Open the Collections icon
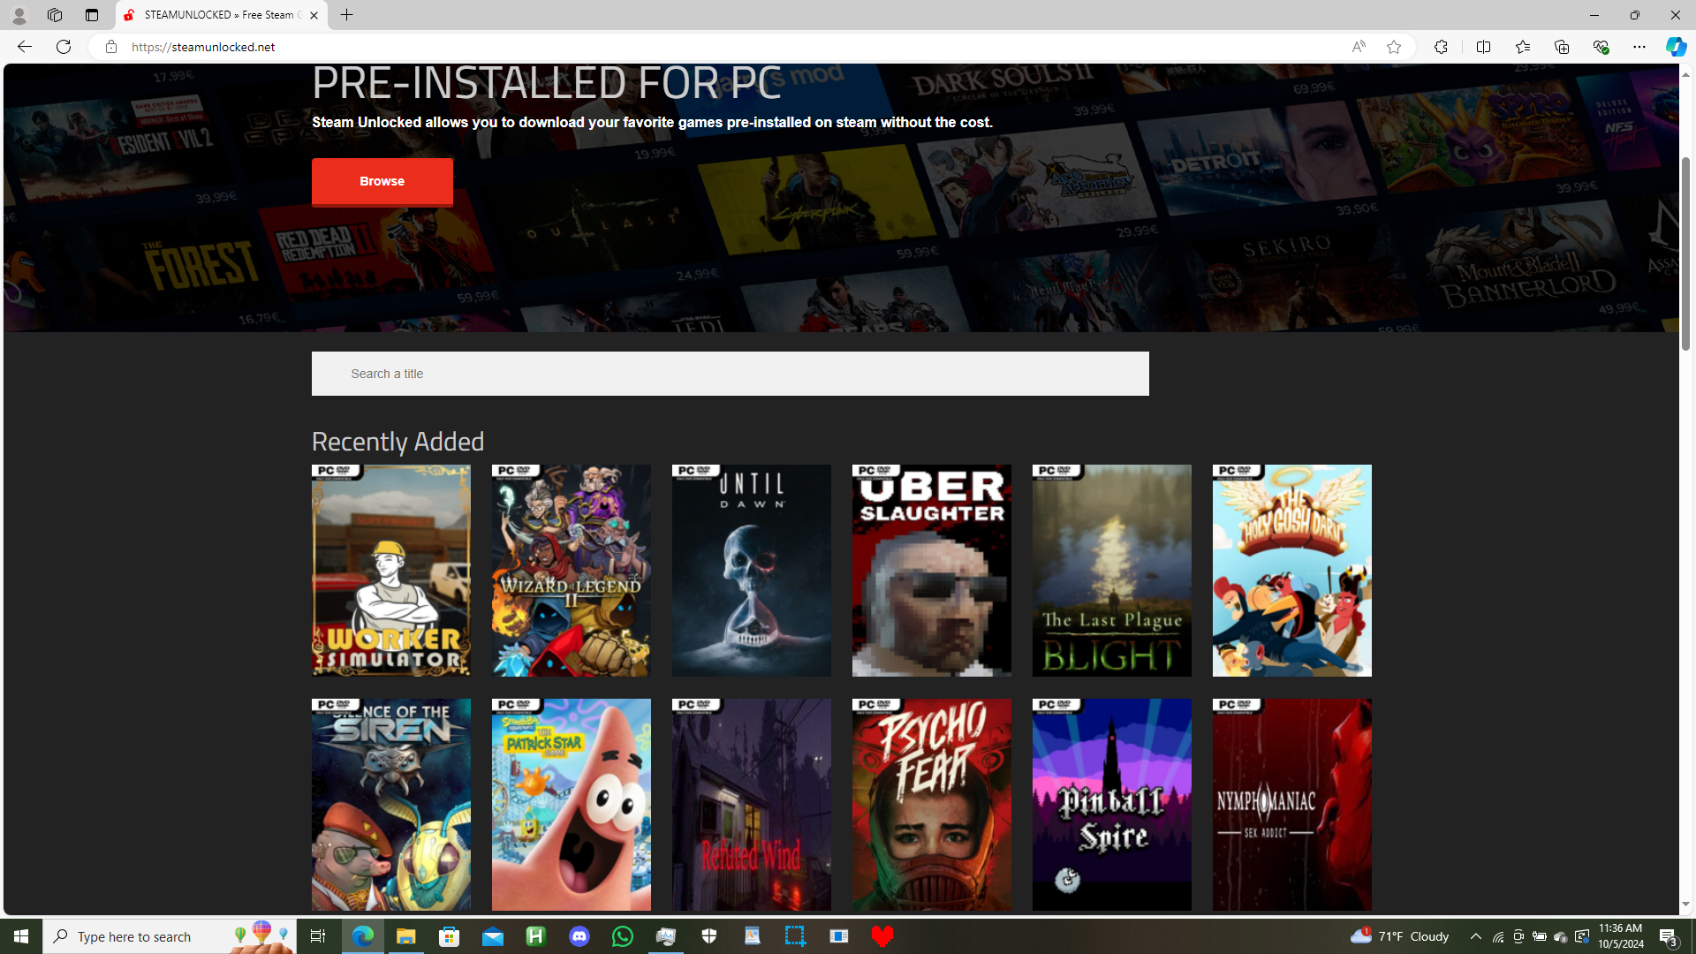The height and width of the screenshot is (954, 1696). tap(1561, 47)
